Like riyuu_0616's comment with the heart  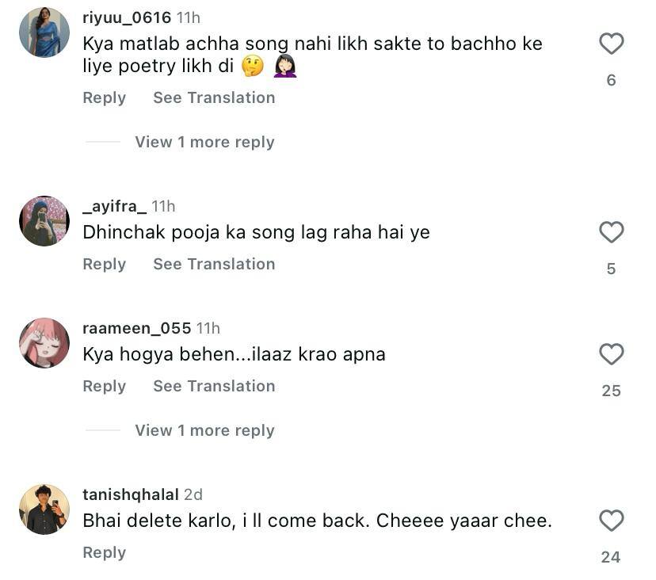[611, 44]
